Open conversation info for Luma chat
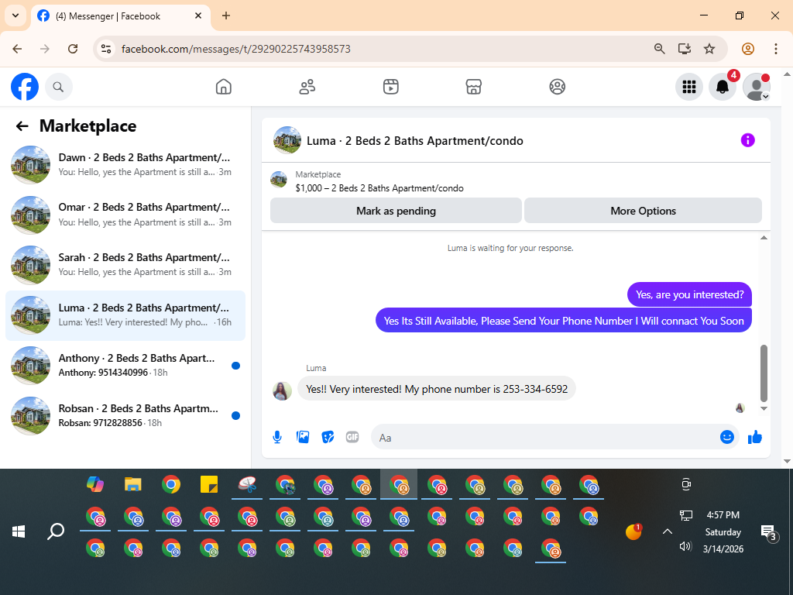The height and width of the screenshot is (595, 793). point(747,140)
